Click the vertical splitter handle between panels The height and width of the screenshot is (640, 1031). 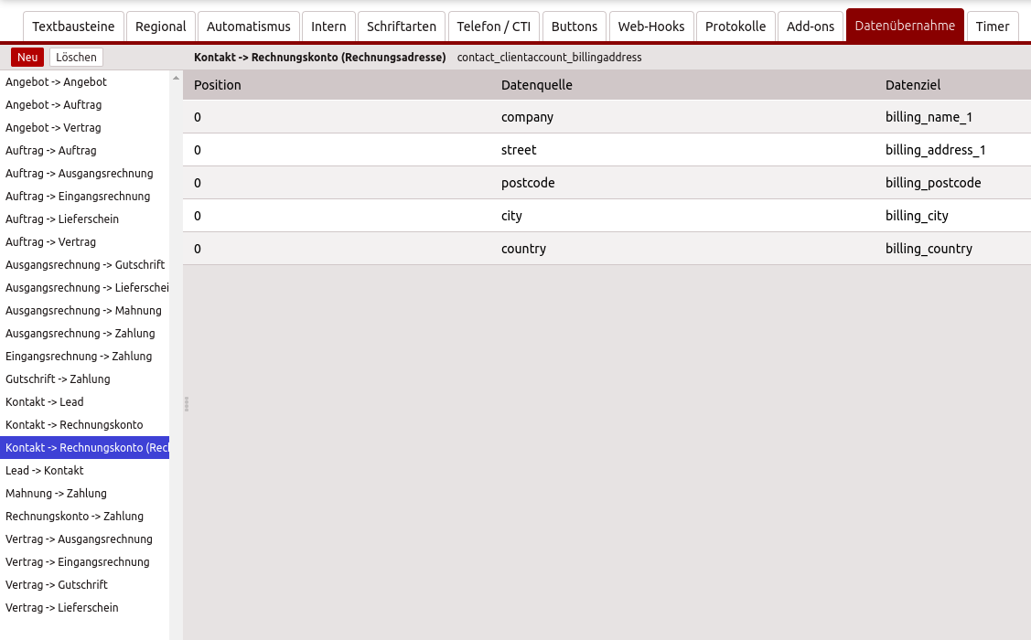pyautogui.click(x=187, y=403)
